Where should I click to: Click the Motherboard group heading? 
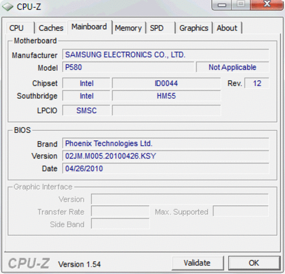[35, 41]
